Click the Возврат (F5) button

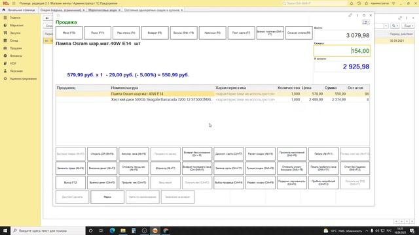click(155, 33)
